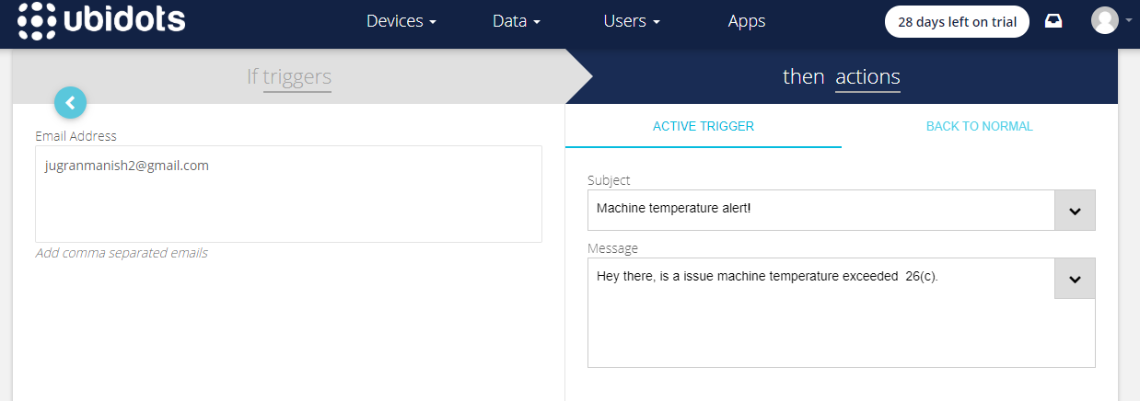Open the Users dropdown menu
This screenshot has width=1140, height=401.
point(632,21)
